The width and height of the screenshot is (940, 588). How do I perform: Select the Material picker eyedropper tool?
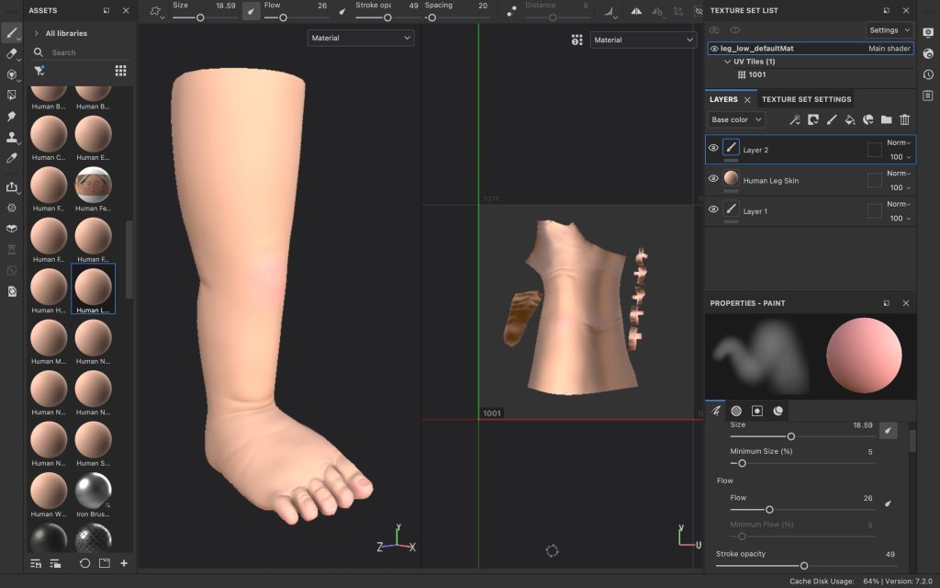tap(11, 158)
